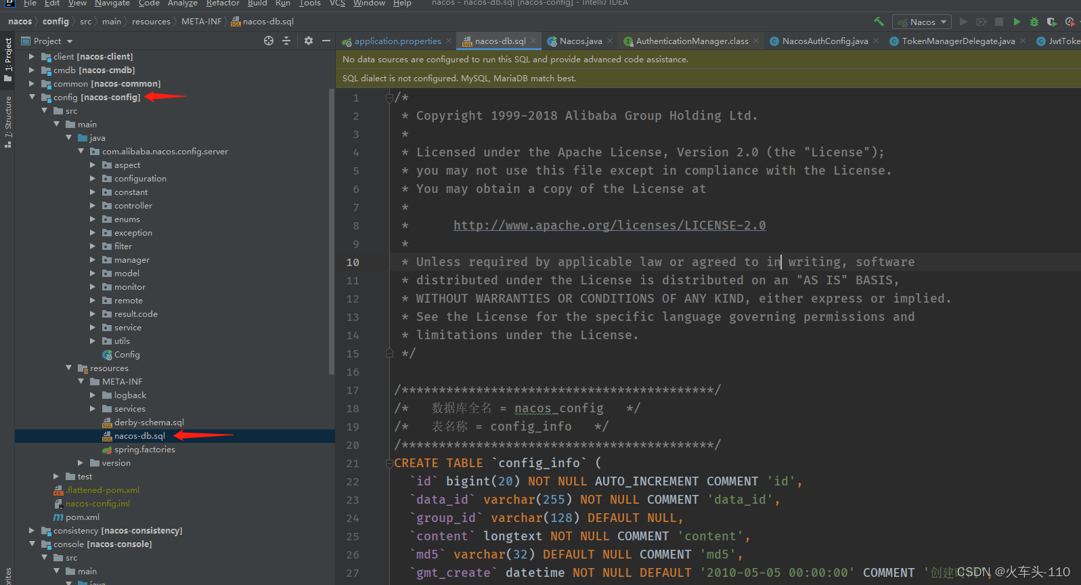1081x585 pixels.
Task: Hide the Project tool window with minus icon
Action: pyautogui.click(x=326, y=41)
